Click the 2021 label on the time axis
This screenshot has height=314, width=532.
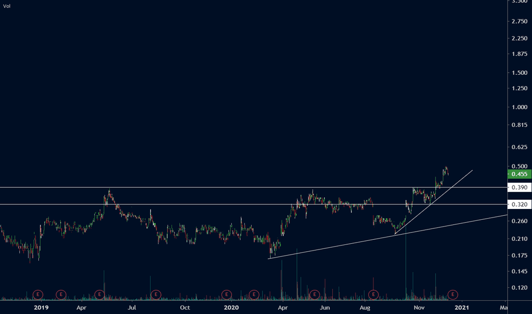tap(462, 308)
